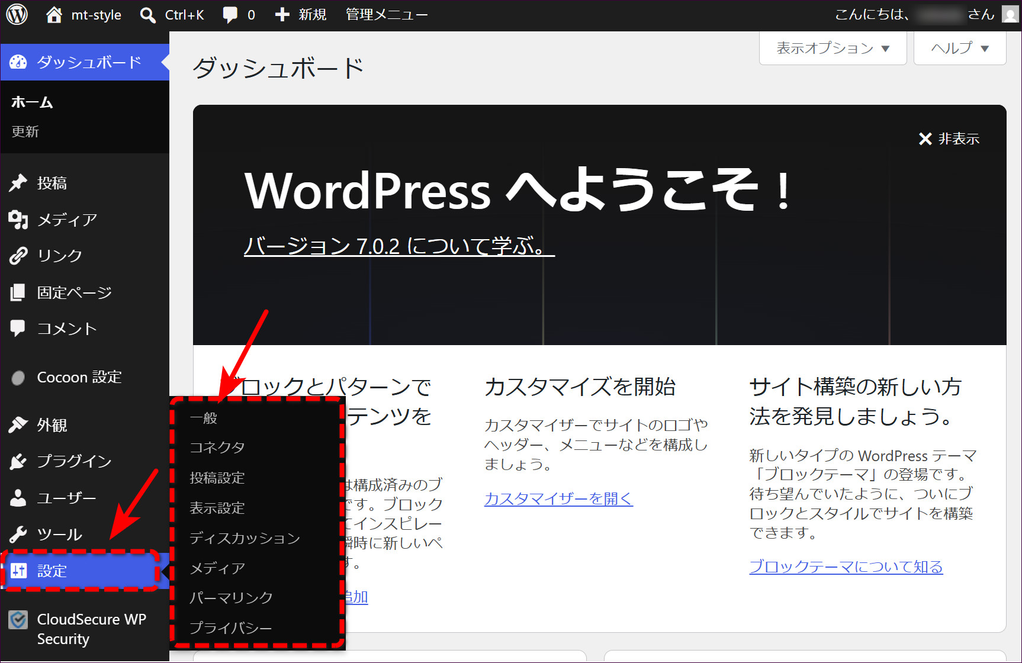Viewport: 1022px width, 663px height.
Task: Click the メディア sidebar media icon
Action: coord(18,220)
